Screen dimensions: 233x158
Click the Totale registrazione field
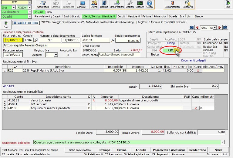(128, 41)
